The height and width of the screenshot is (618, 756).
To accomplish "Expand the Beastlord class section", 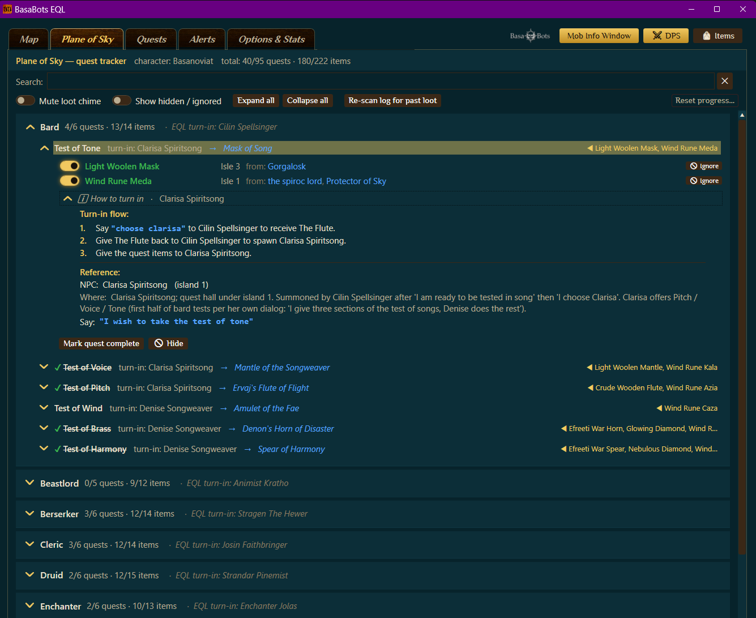I will 31,483.
